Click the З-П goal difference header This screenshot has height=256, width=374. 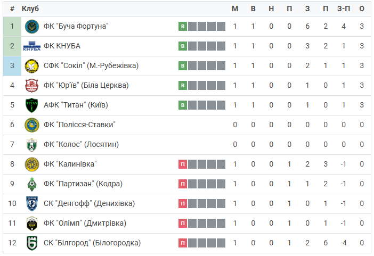pyautogui.click(x=344, y=9)
